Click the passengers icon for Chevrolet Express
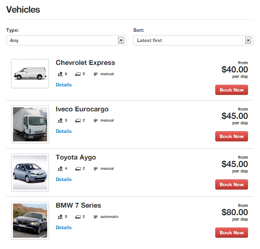The image size is (260, 249). tap(60, 74)
